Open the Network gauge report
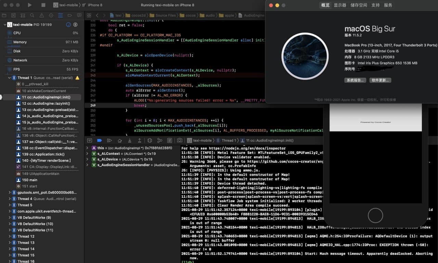This screenshot has width=438, height=263. 42,60
